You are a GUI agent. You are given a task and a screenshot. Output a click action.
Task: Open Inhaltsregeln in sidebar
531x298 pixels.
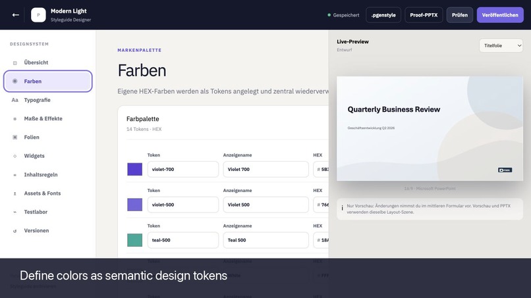pos(47,175)
